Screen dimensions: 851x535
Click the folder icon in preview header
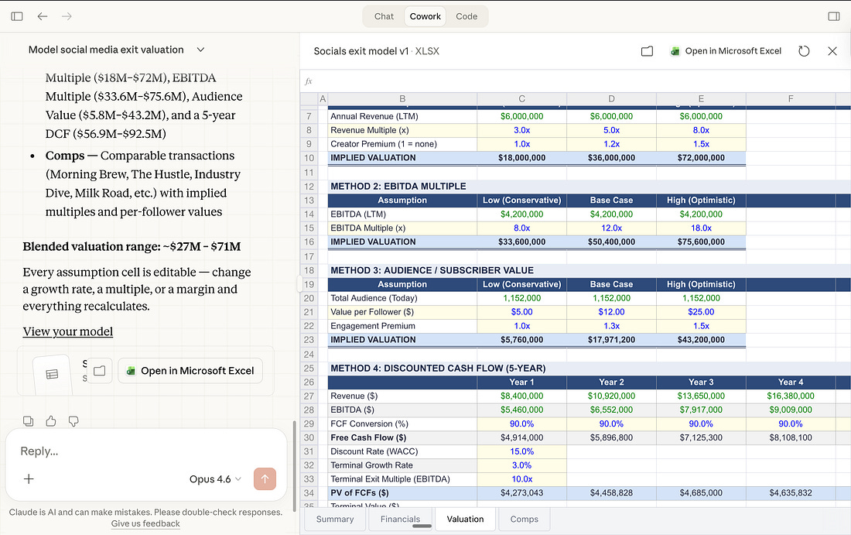(x=647, y=51)
